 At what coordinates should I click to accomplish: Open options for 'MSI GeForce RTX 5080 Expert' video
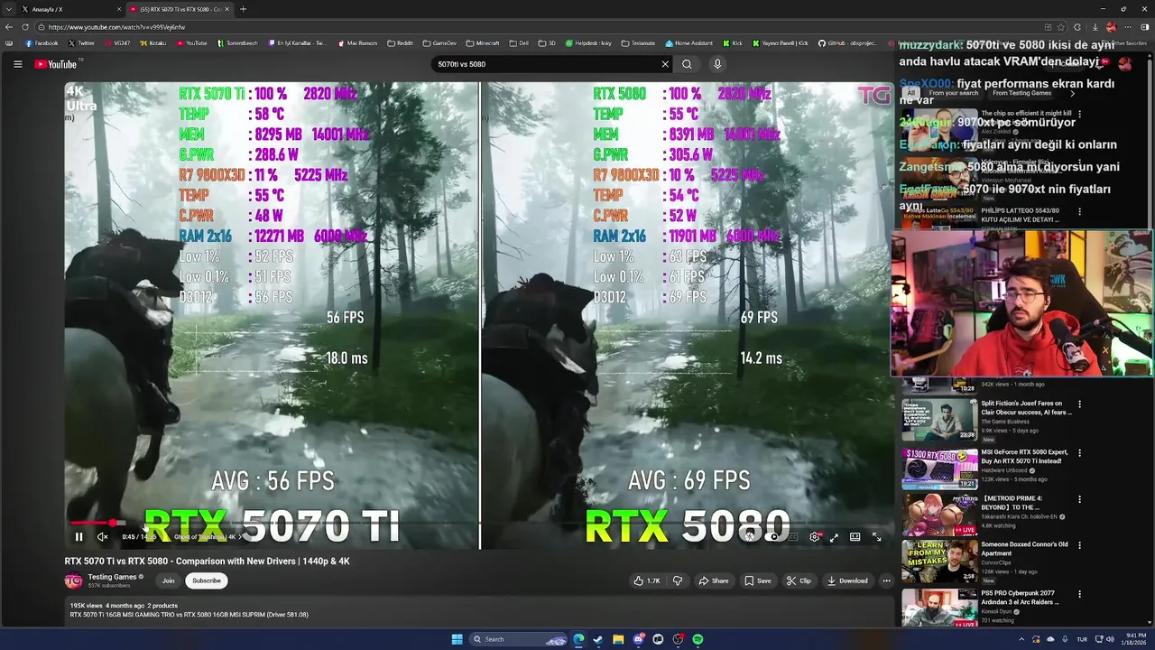pyautogui.click(x=1079, y=453)
